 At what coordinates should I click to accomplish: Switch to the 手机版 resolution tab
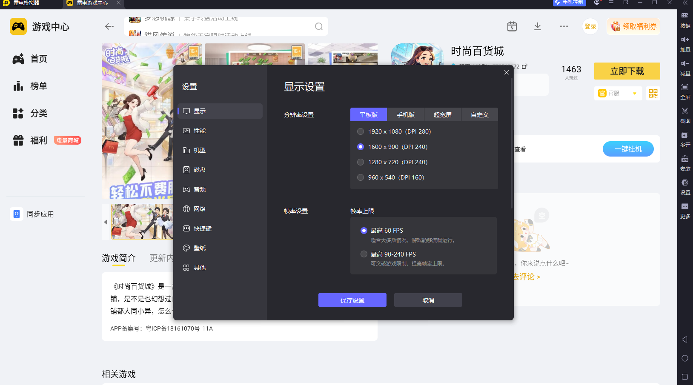[406, 115]
